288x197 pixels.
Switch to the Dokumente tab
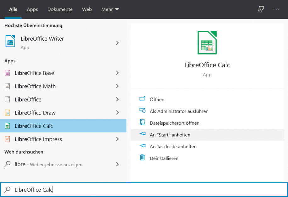pyautogui.click(x=60, y=9)
